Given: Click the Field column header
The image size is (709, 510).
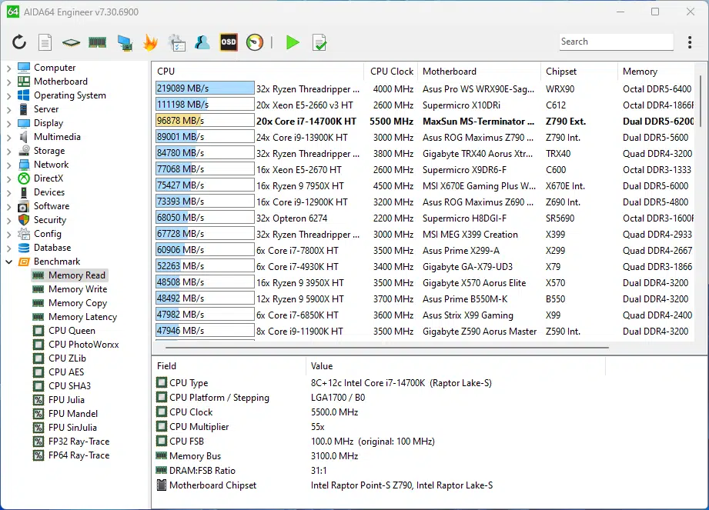Looking at the screenshot, I should (229, 366).
